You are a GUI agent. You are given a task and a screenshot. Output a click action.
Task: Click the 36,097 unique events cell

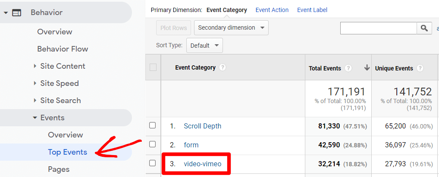point(395,145)
